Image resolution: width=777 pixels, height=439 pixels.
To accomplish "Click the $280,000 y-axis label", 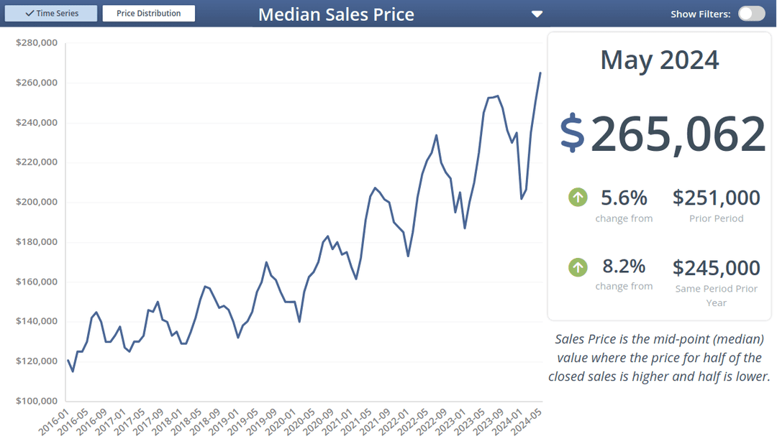I will [36, 43].
